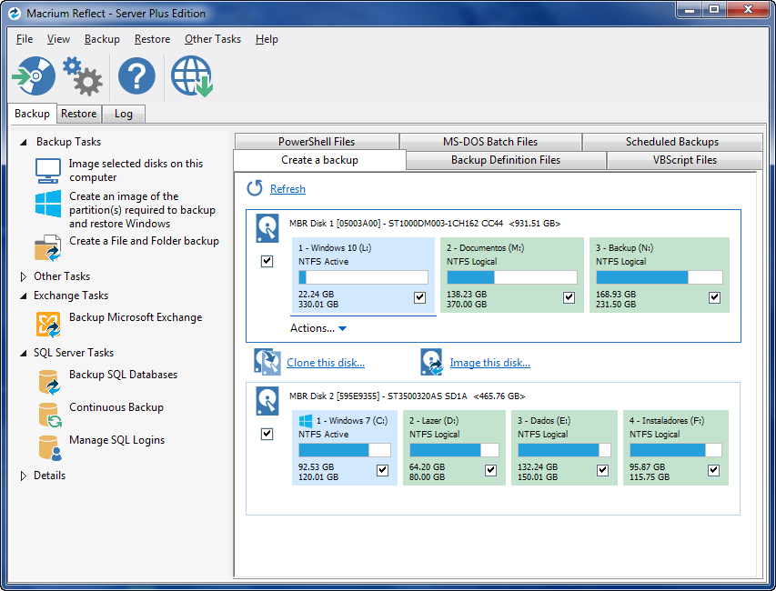
Task: Open the Restore menu
Action: point(152,39)
